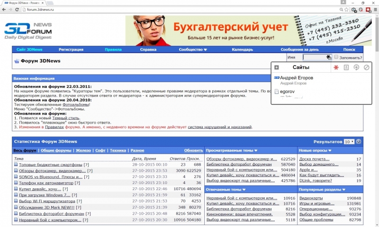
Task: Click the address bar showing forum.3dnews.ru
Action: [x=181, y=9]
